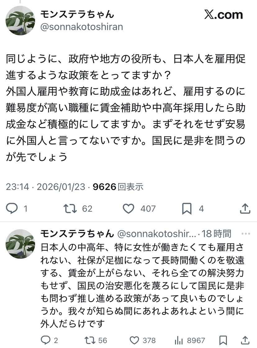The width and height of the screenshot is (257, 348).
Task: View analytics showing 8967 views
Action: 179,340
